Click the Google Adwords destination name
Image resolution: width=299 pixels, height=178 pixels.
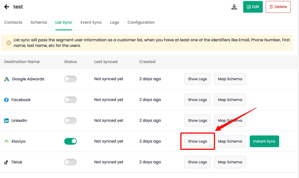(28, 79)
